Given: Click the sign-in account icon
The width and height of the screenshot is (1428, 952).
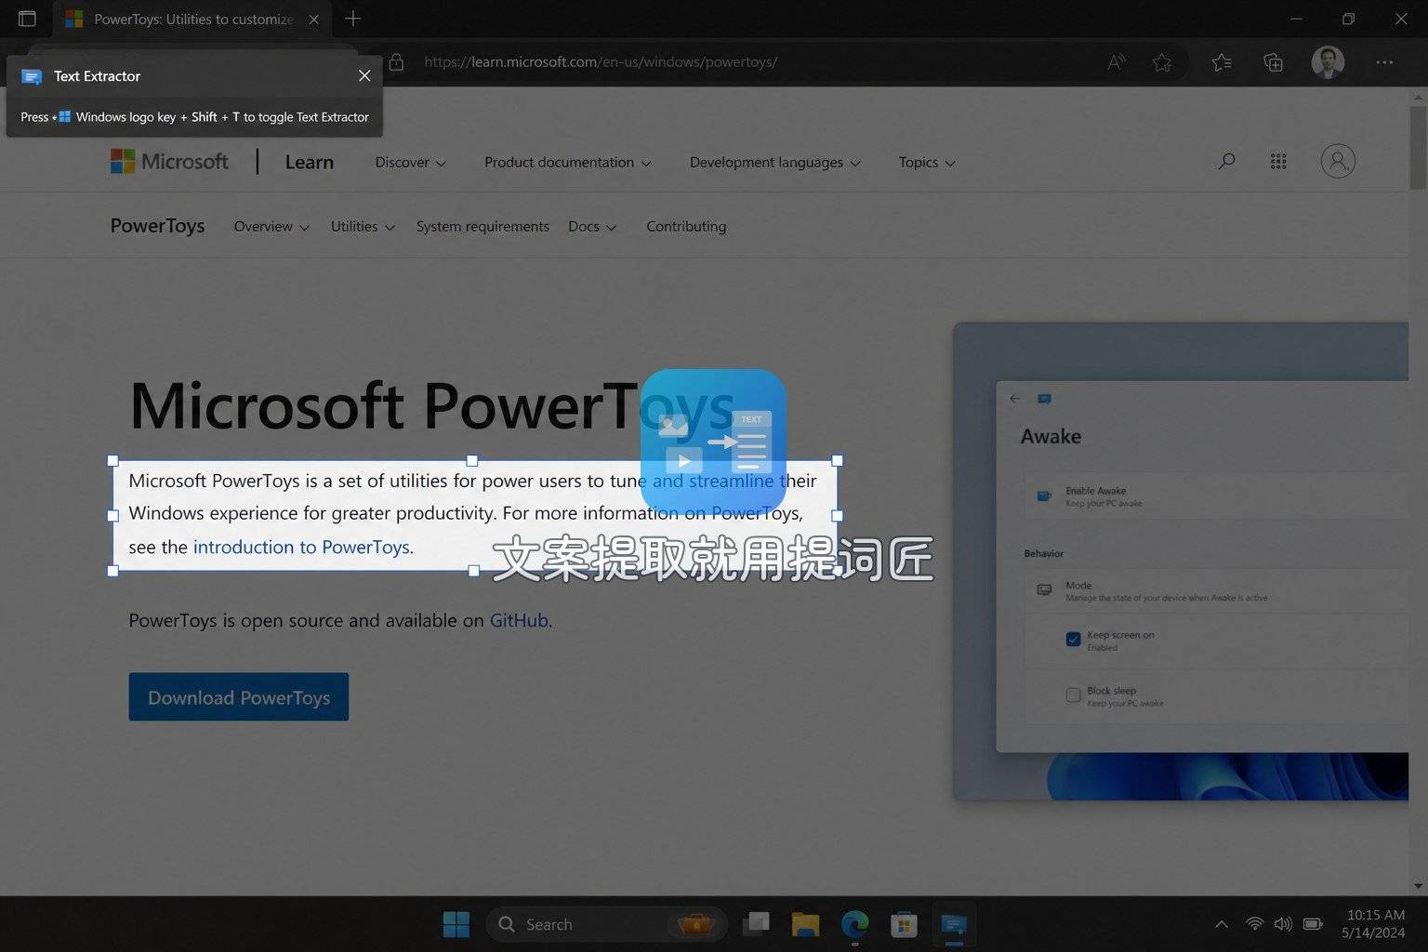Looking at the screenshot, I should pos(1338,162).
